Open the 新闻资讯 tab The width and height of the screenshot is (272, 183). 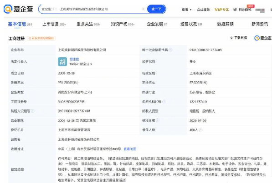(260, 24)
